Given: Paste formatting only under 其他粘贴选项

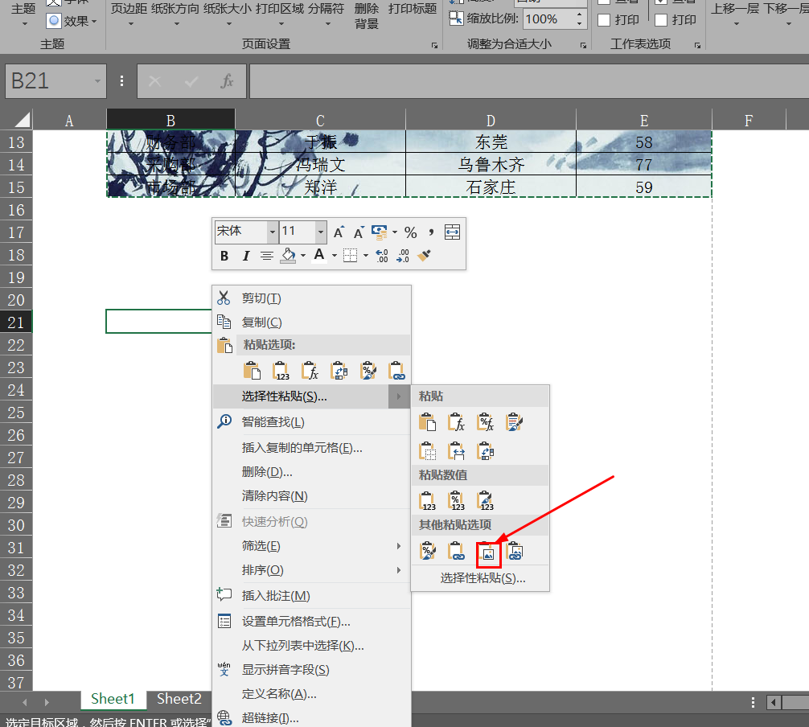Looking at the screenshot, I should point(428,552).
